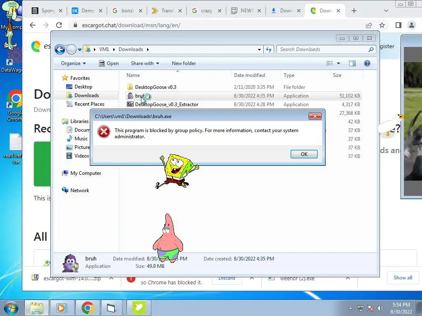Open the Share with menu
The height and width of the screenshot is (316, 422).
145,63
